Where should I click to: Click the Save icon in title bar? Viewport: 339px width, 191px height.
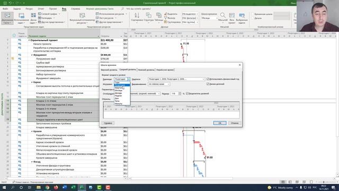(x=5, y=3)
